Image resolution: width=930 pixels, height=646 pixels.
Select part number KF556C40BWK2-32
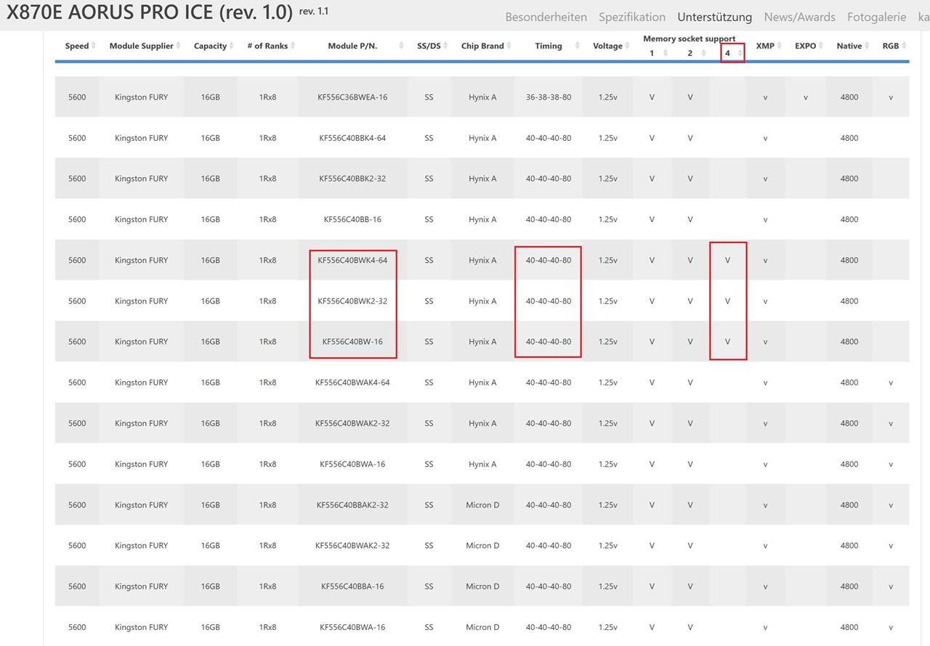[352, 300]
